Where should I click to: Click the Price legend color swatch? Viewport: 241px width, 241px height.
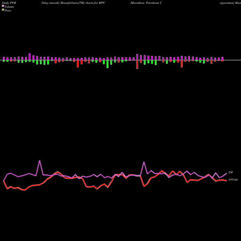(x=3, y=10)
